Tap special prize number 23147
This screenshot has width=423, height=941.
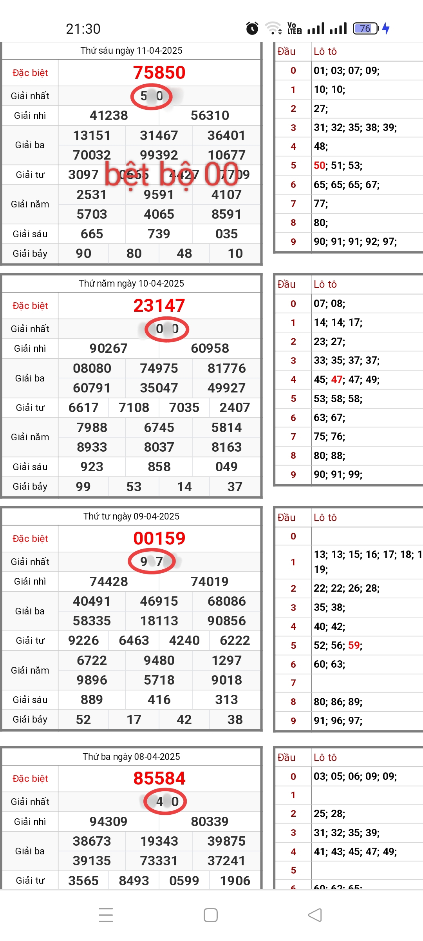[x=159, y=305]
